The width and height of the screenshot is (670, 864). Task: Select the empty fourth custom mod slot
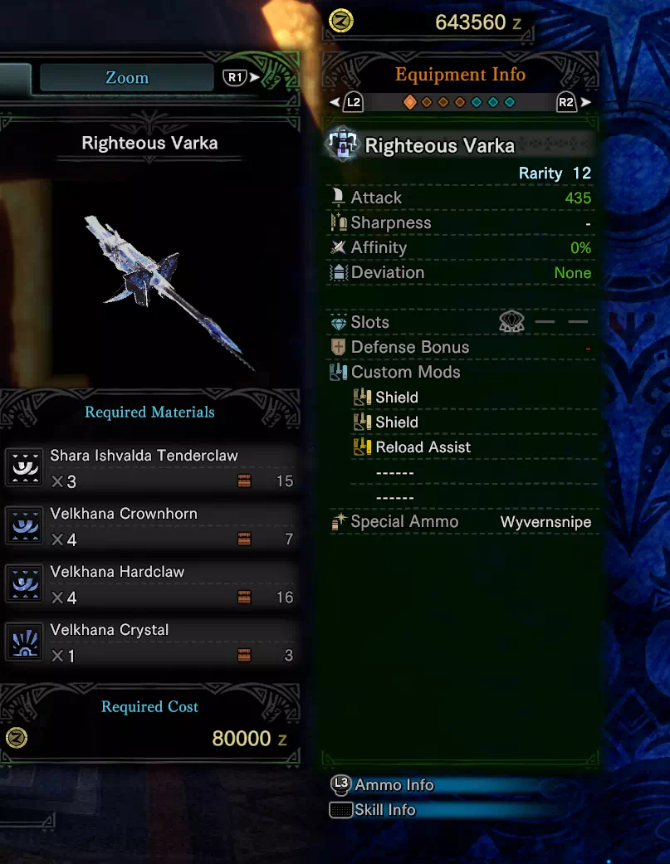(x=395, y=473)
